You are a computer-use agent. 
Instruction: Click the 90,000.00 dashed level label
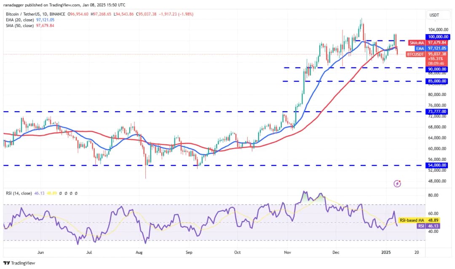tap(438, 69)
